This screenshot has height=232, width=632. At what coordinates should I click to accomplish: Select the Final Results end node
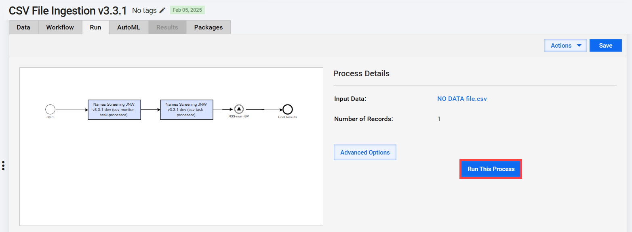(287, 109)
